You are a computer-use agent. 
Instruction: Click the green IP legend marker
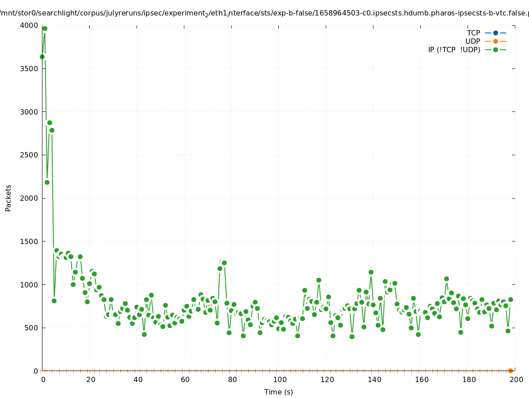point(495,50)
